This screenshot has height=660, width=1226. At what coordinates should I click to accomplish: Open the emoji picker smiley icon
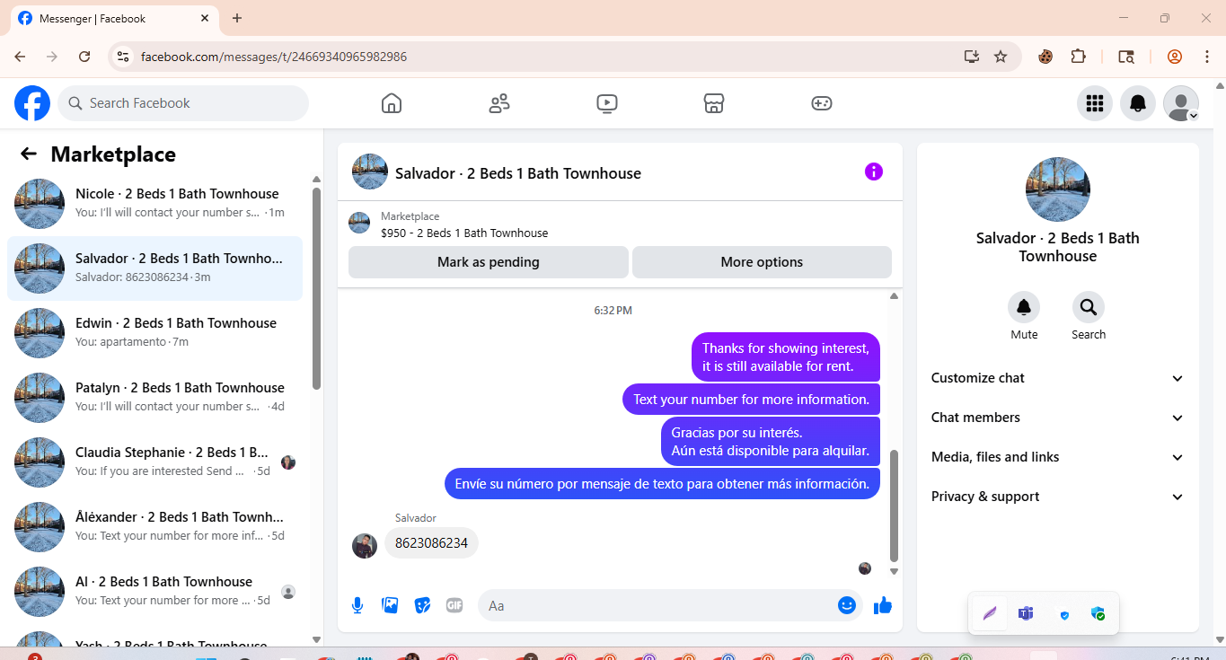tap(846, 605)
